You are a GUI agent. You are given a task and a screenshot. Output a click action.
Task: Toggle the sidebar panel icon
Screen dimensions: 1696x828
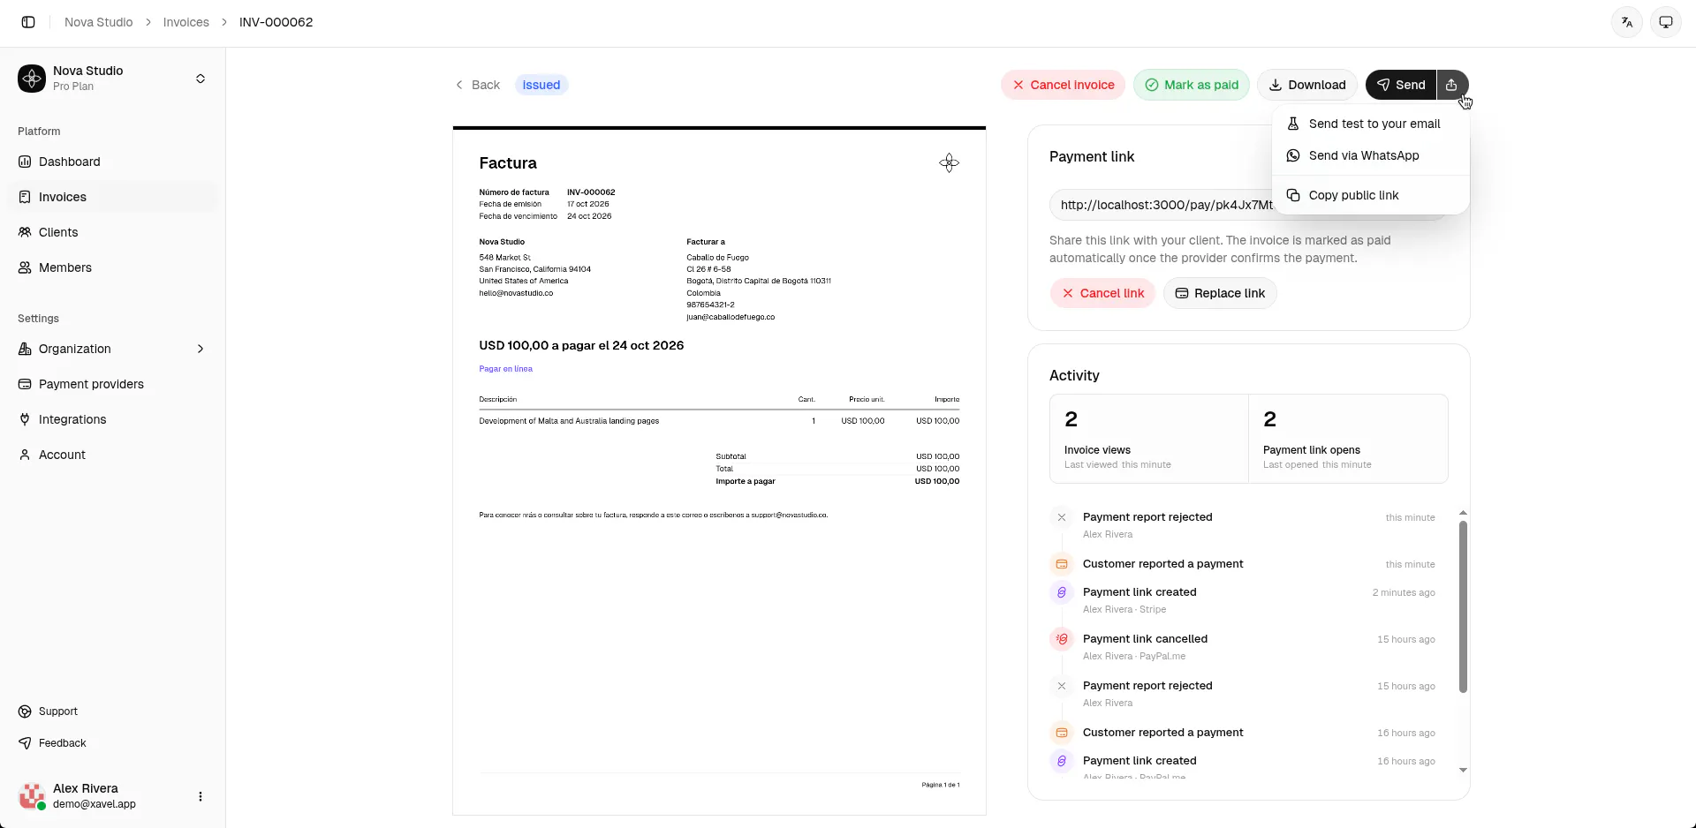pyautogui.click(x=28, y=22)
